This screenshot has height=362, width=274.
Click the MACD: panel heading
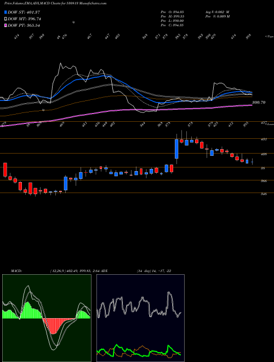click(16, 271)
